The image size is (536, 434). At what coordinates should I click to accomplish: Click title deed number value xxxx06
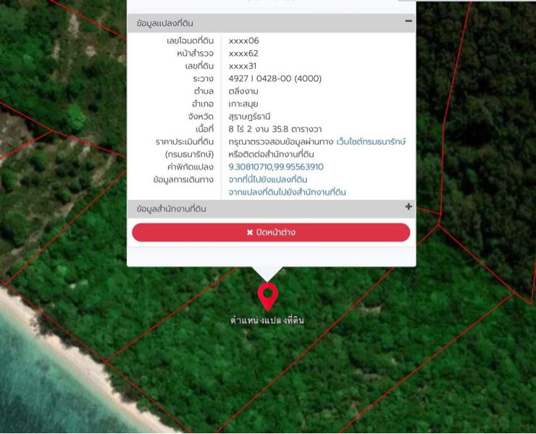pos(243,41)
